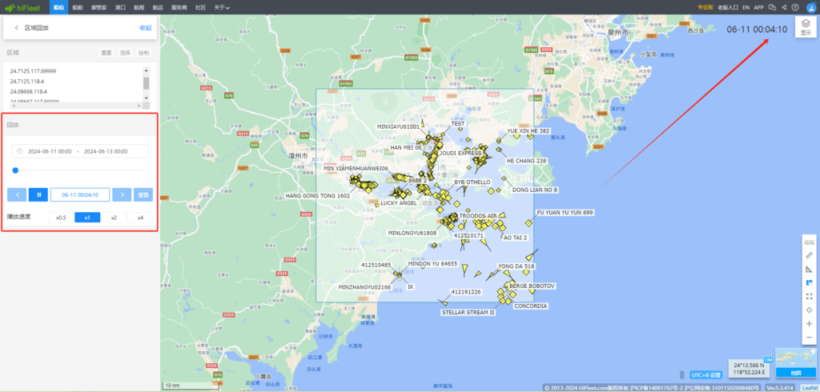Open the help question-mark icon
Image resolution: width=820 pixels, height=392 pixels.
pyautogui.click(x=795, y=7)
